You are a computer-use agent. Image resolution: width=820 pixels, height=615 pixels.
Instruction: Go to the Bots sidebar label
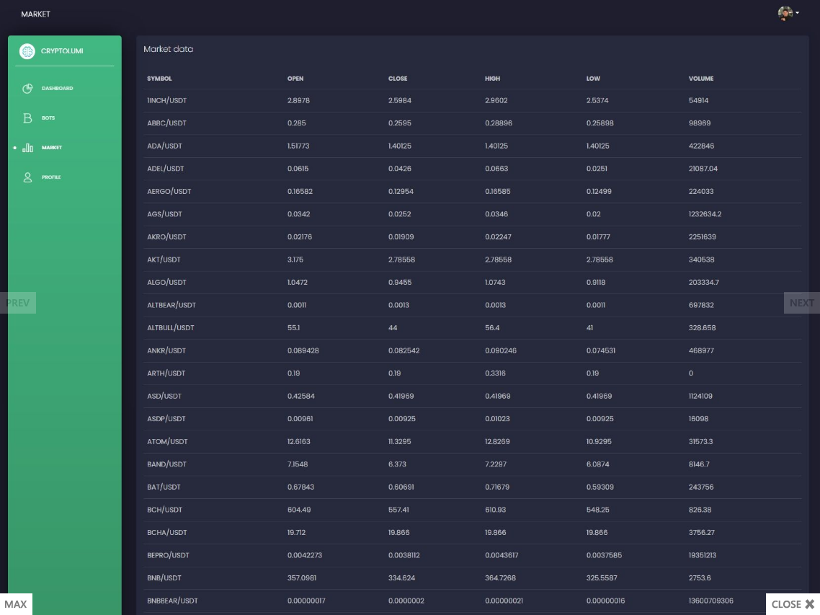(x=48, y=118)
